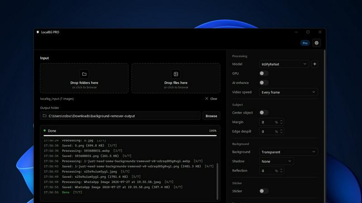362x203 pixels.
Task: Click log line Processing: 593688031.webp
Action: [x=83, y=151]
